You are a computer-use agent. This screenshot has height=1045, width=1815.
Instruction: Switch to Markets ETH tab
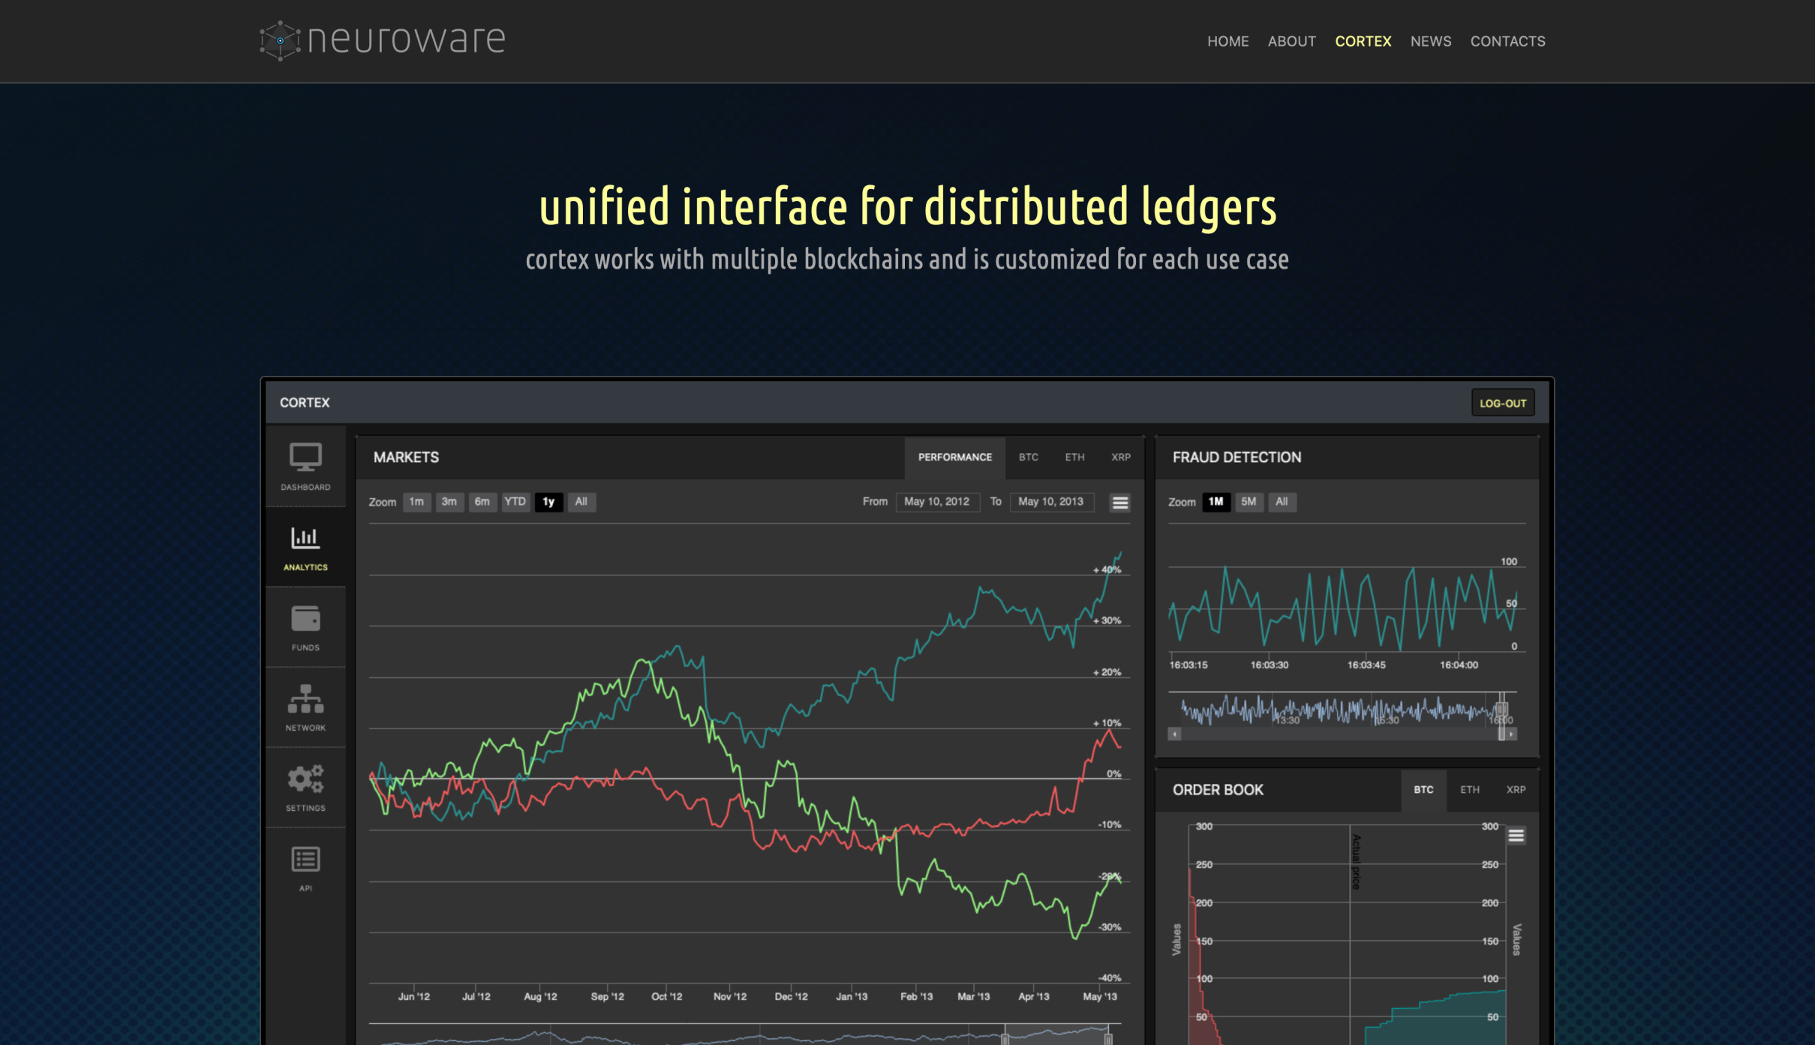pyautogui.click(x=1074, y=457)
